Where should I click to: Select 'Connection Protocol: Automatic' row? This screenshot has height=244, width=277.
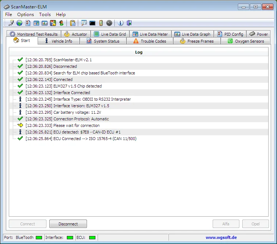tap(138, 119)
